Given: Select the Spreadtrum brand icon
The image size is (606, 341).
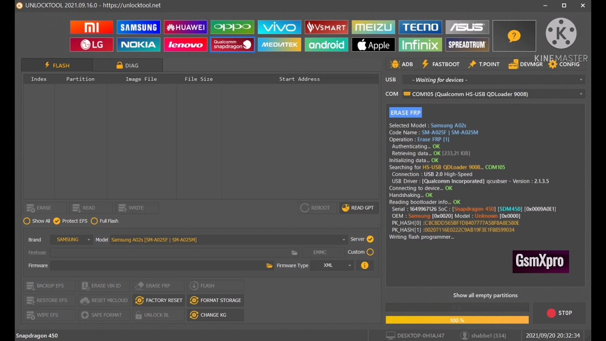Looking at the screenshot, I should 467,45.
